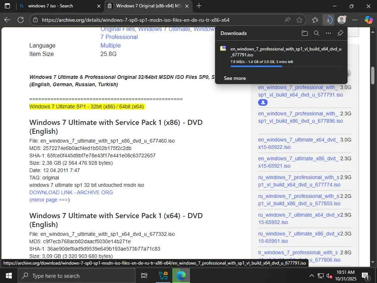Pin the Downloads panel

tap(340, 33)
